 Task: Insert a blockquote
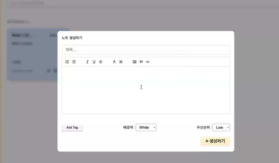click(x=141, y=62)
